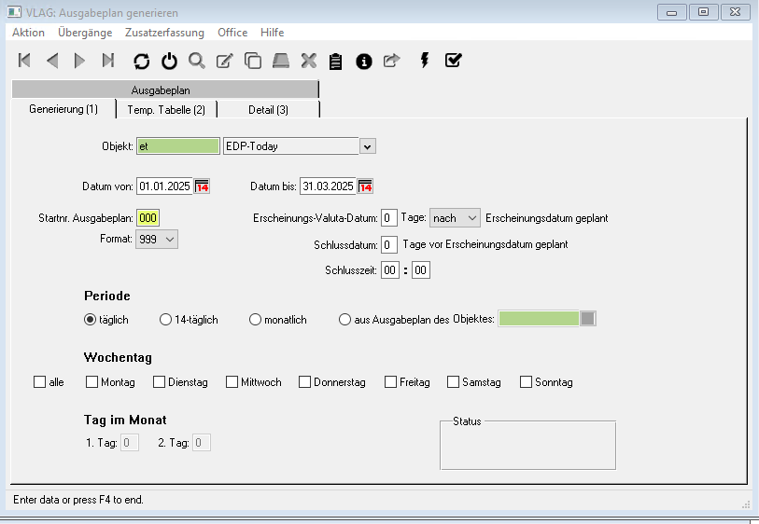The image size is (759, 524).
Task: Click the last record navigation arrow
Action: (x=108, y=61)
